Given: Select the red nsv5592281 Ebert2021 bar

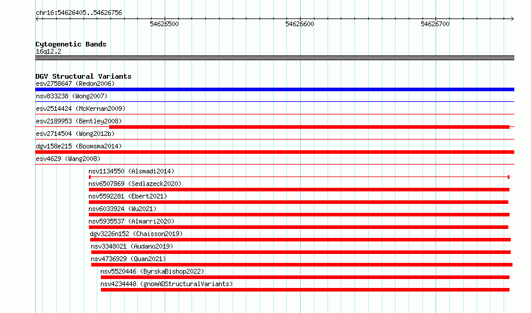Looking at the screenshot, I should click(298, 202).
